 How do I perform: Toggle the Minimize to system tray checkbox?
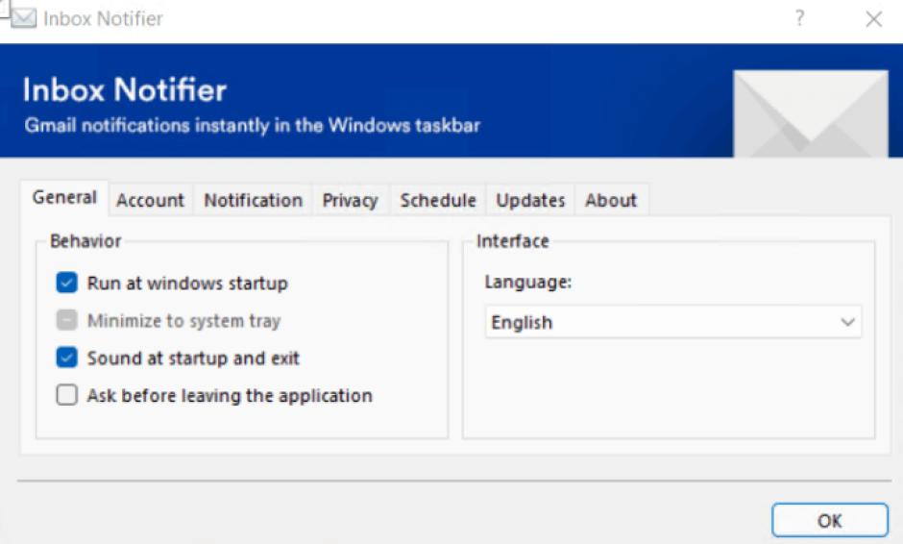coord(66,321)
